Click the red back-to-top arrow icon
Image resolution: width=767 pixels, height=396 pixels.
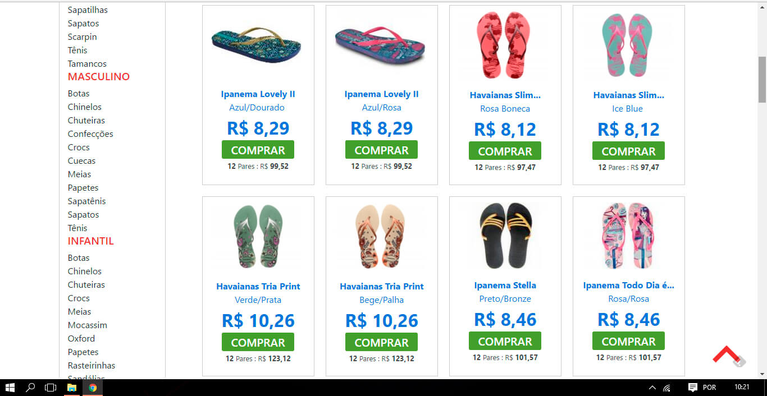click(728, 354)
